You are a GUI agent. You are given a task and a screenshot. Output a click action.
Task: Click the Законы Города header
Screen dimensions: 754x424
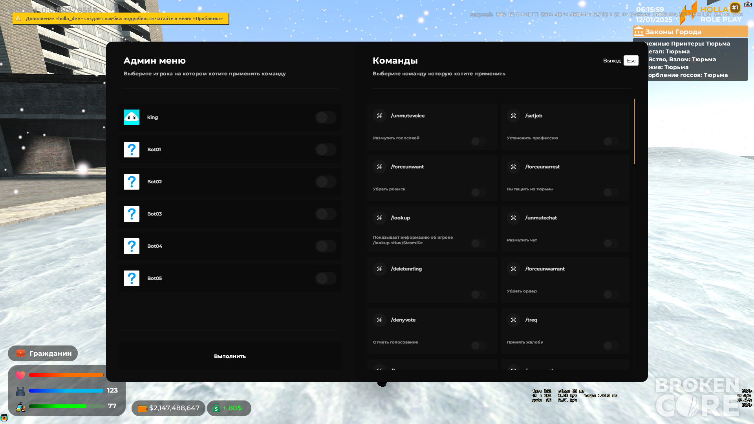tap(690, 31)
